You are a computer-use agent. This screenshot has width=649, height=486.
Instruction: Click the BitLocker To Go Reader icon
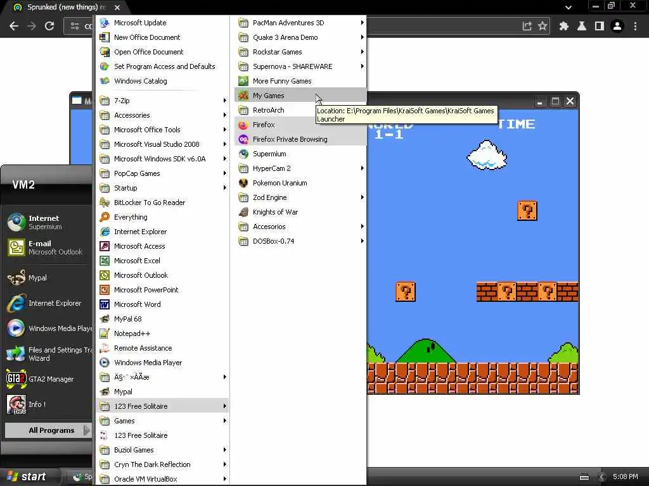pyautogui.click(x=105, y=202)
